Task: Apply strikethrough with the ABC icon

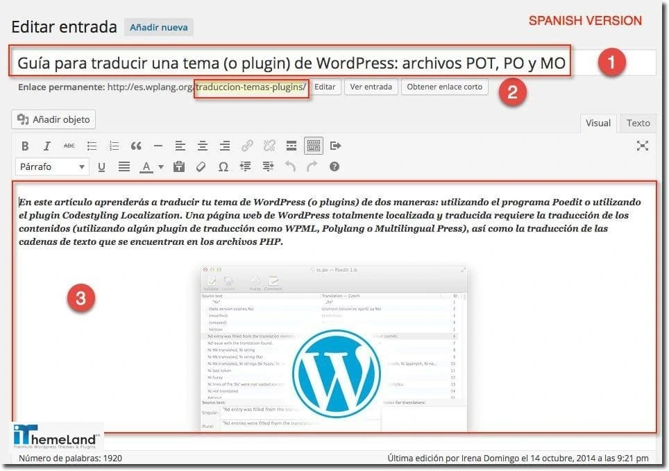Action: click(69, 146)
